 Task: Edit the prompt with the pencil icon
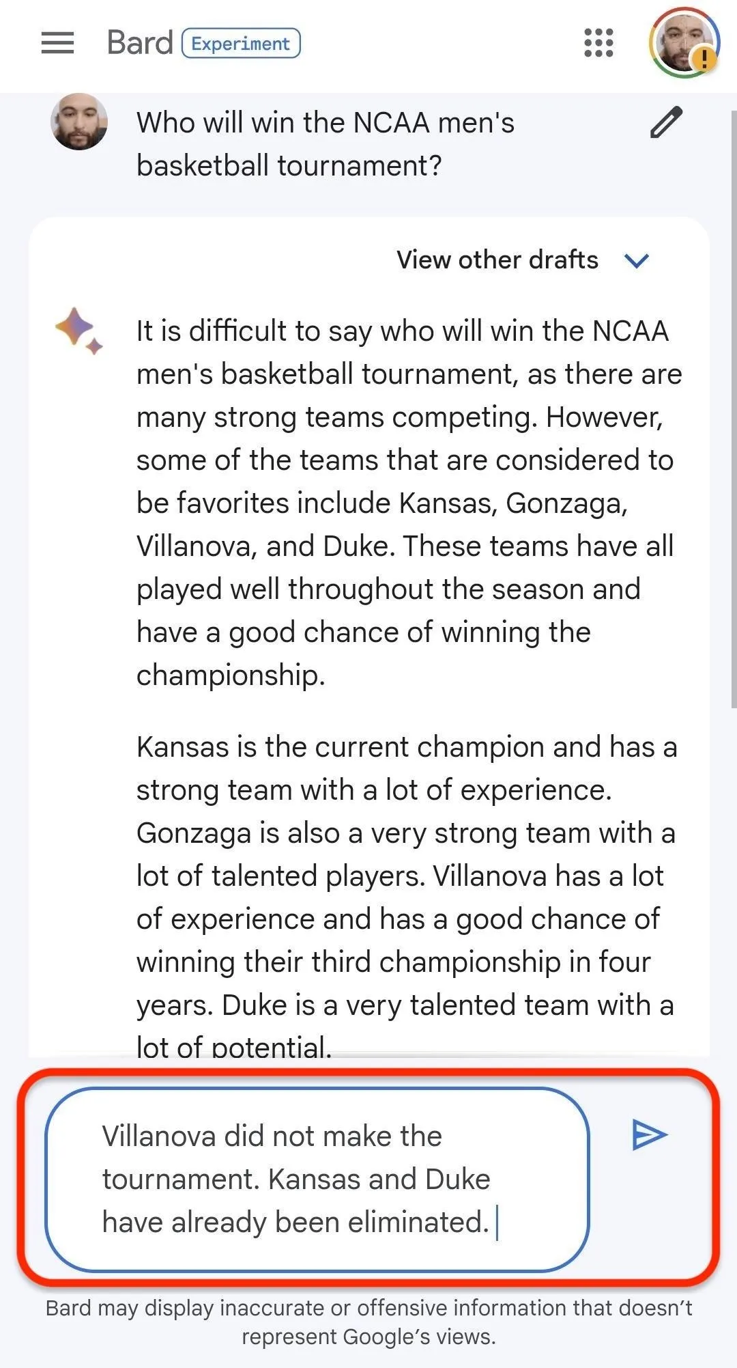[665, 122]
